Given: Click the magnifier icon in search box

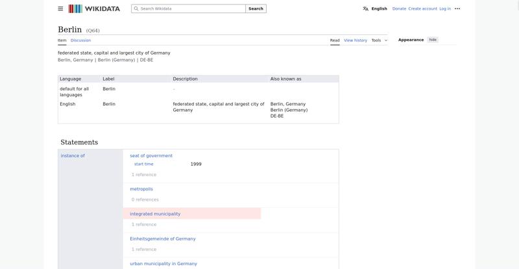Looking at the screenshot, I should point(136,8).
